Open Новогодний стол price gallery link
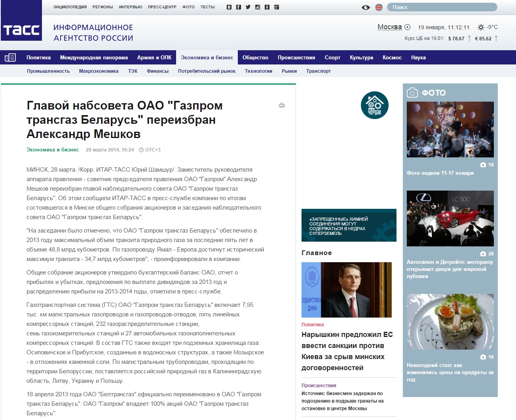Viewport: 516px width, 420px height. pos(450,373)
